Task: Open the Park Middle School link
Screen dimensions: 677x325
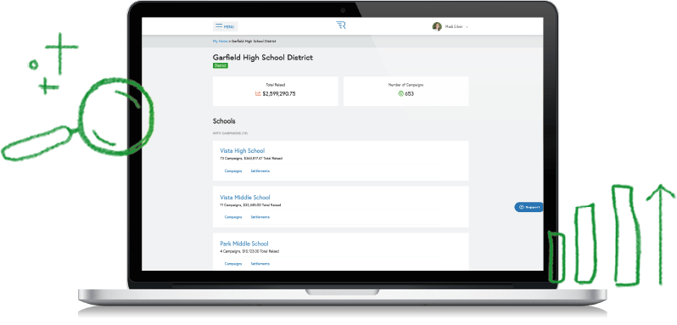Action: [x=244, y=244]
